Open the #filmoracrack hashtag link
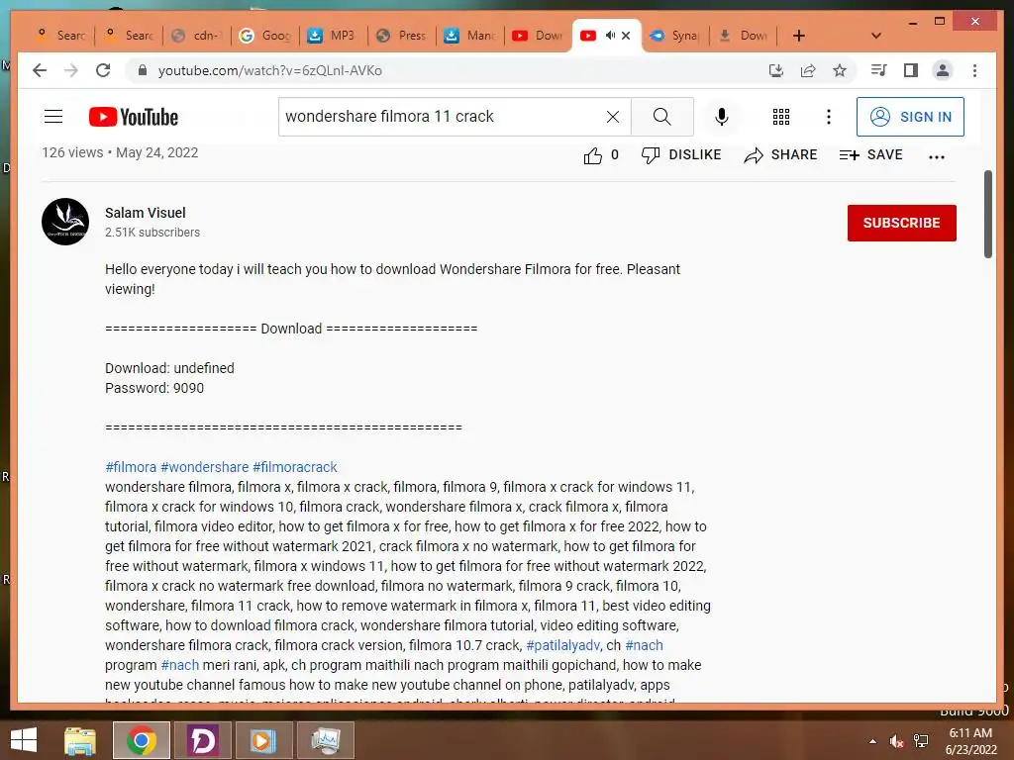The height and width of the screenshot is (760, 1014). pyautogui.click(x=295, y=467)
